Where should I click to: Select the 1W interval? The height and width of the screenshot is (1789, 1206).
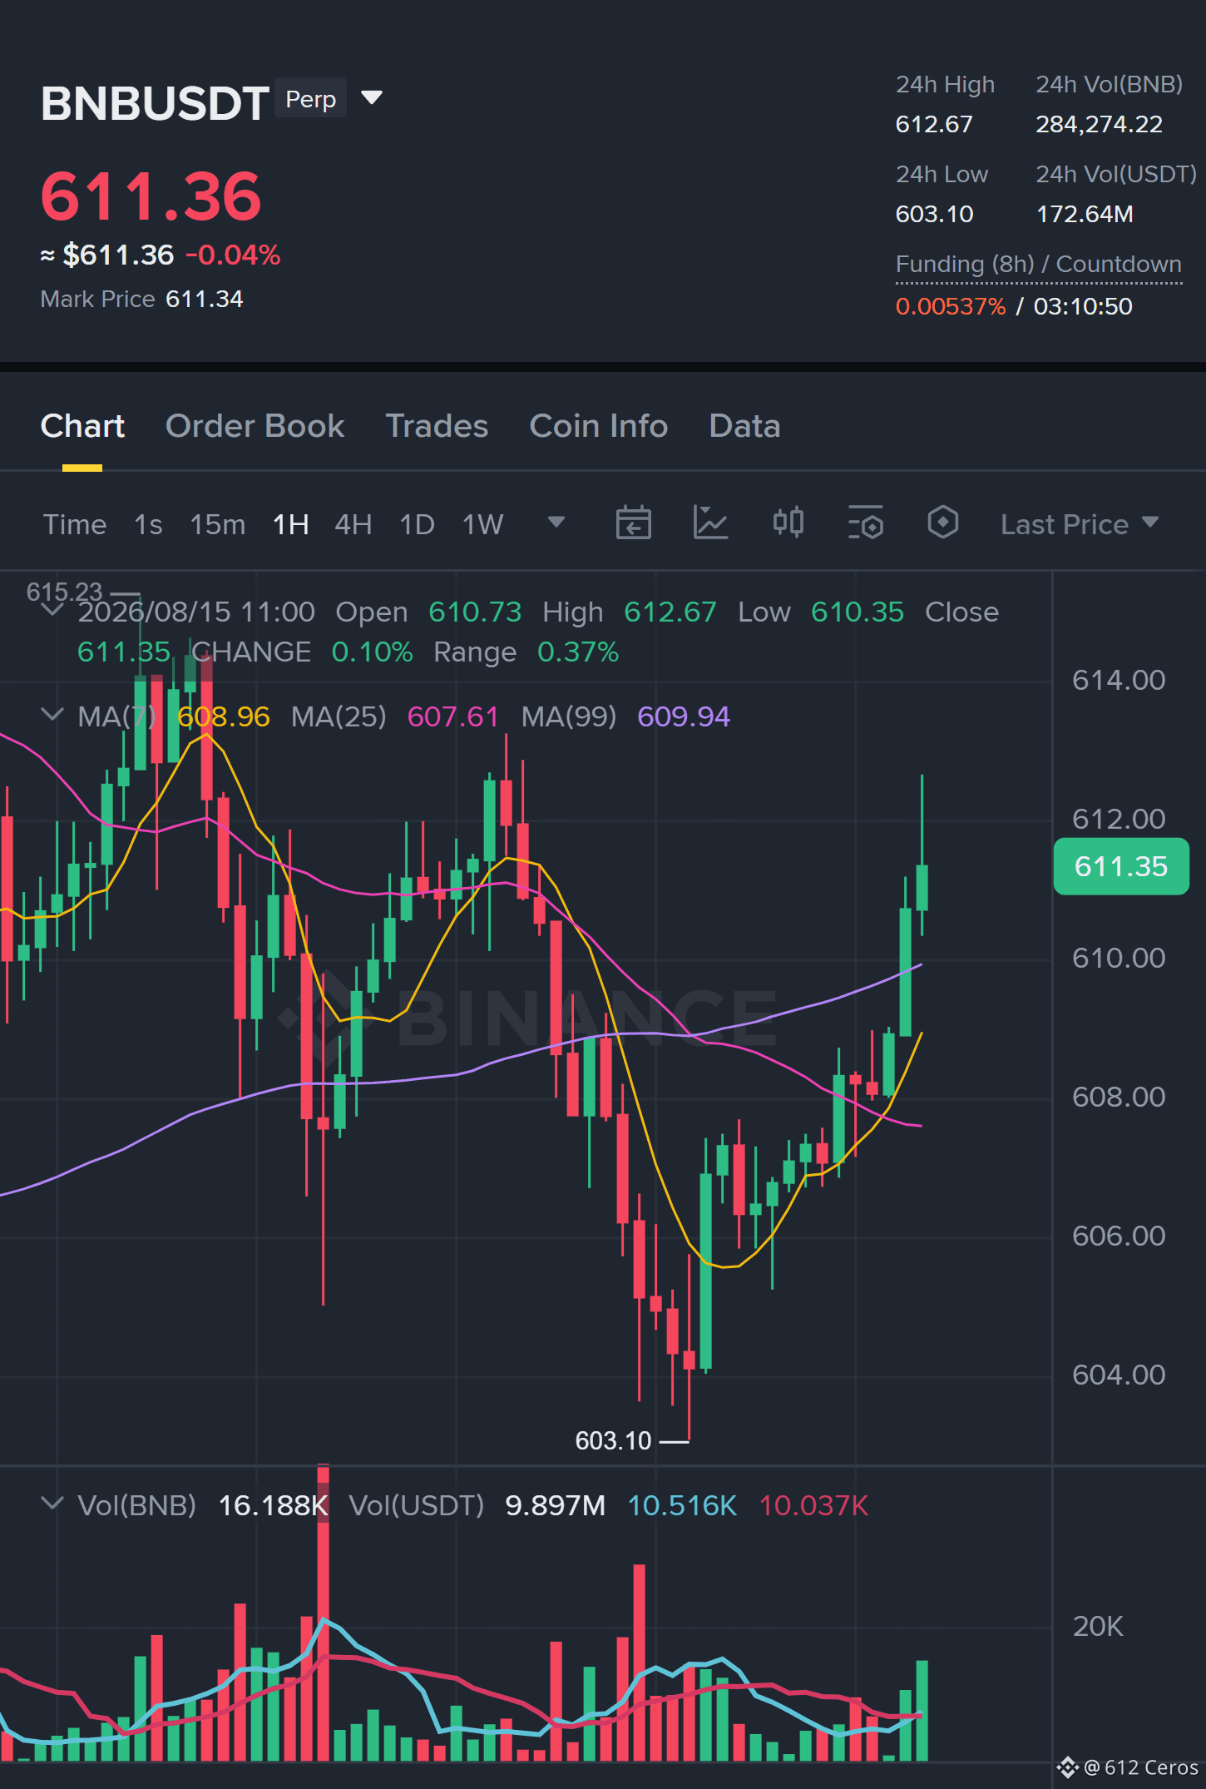pyautogui.click(x=483, y=524)
